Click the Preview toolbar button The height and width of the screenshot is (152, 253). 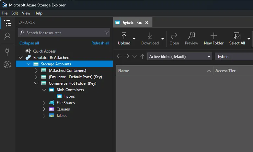coord(191,39)
